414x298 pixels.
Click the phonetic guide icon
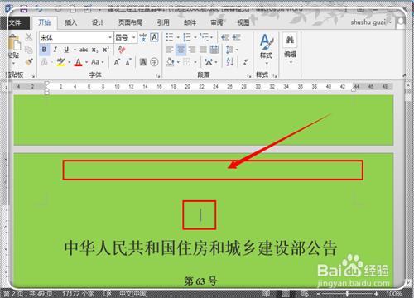click(x=143, y=37)
